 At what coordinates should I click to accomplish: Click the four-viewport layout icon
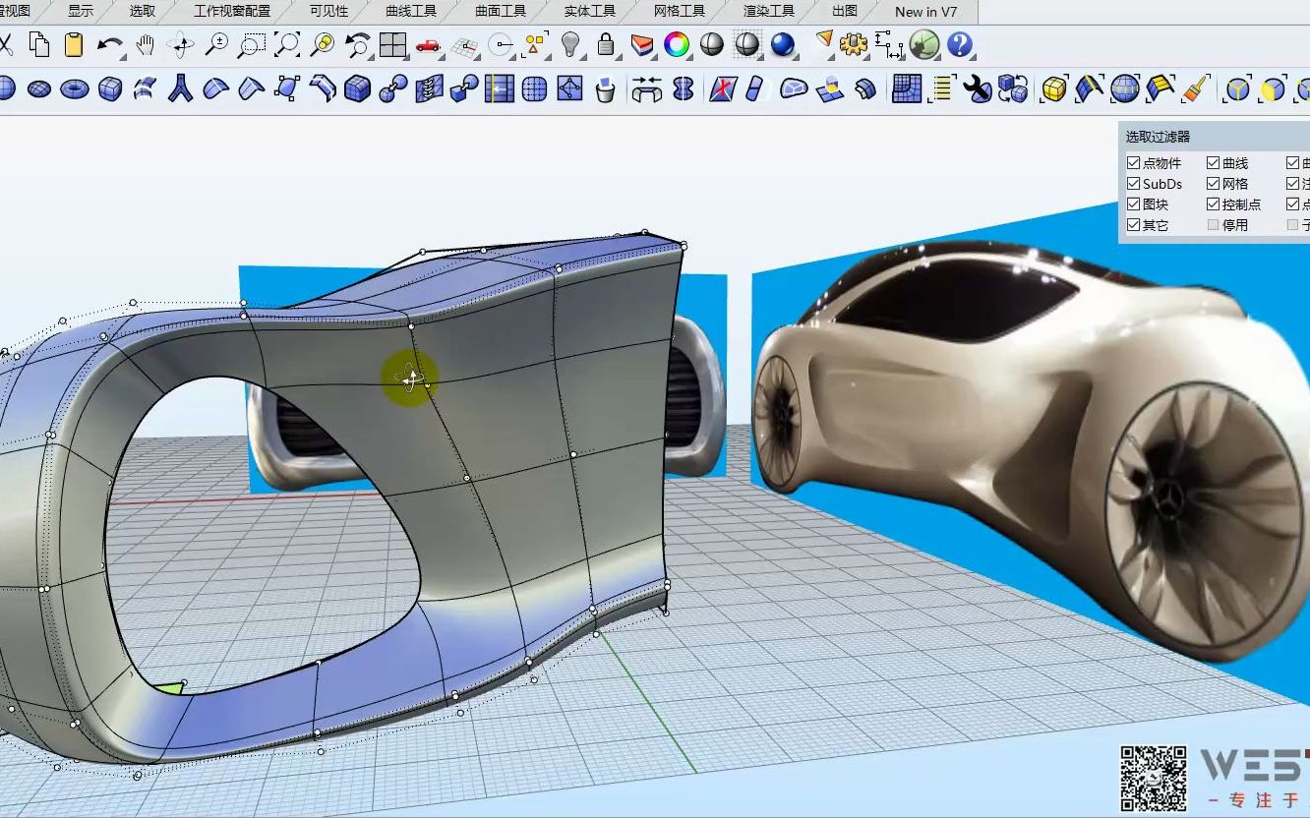pyautogui.click(x=393, y=45)
